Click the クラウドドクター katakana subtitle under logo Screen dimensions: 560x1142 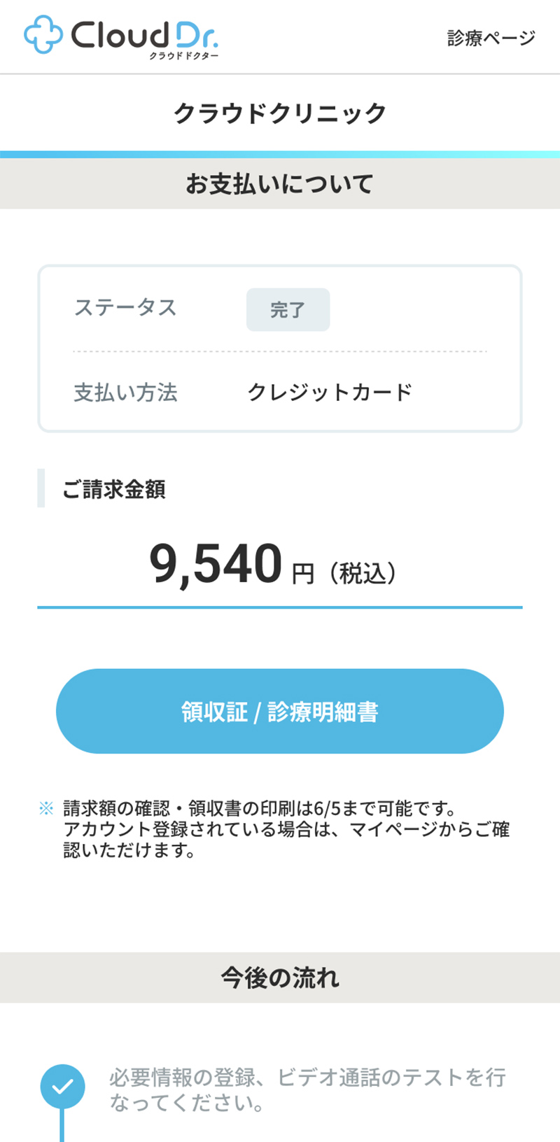click(x=183, y=56)
